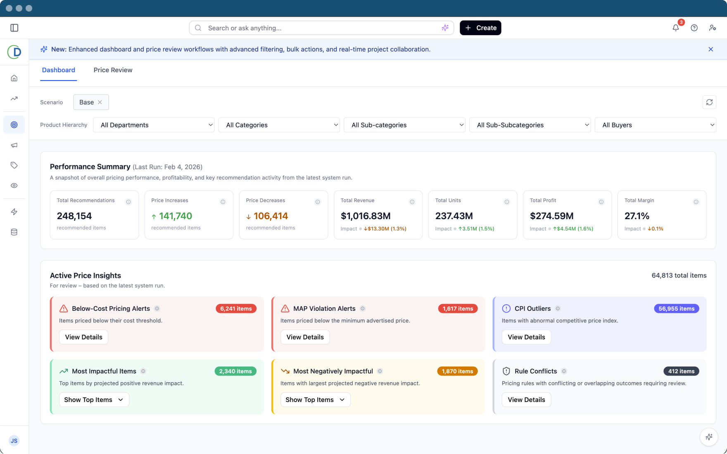Refresh the dashboard with reload icon
Viewport: 727px width, 454px height.
click(709, 102)
